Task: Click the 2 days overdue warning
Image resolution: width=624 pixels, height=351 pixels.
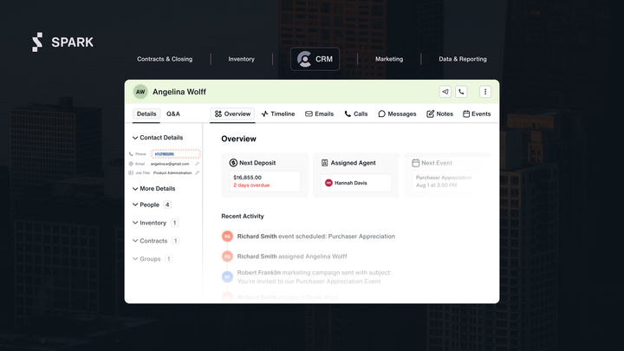Action: tap(251, 185)
